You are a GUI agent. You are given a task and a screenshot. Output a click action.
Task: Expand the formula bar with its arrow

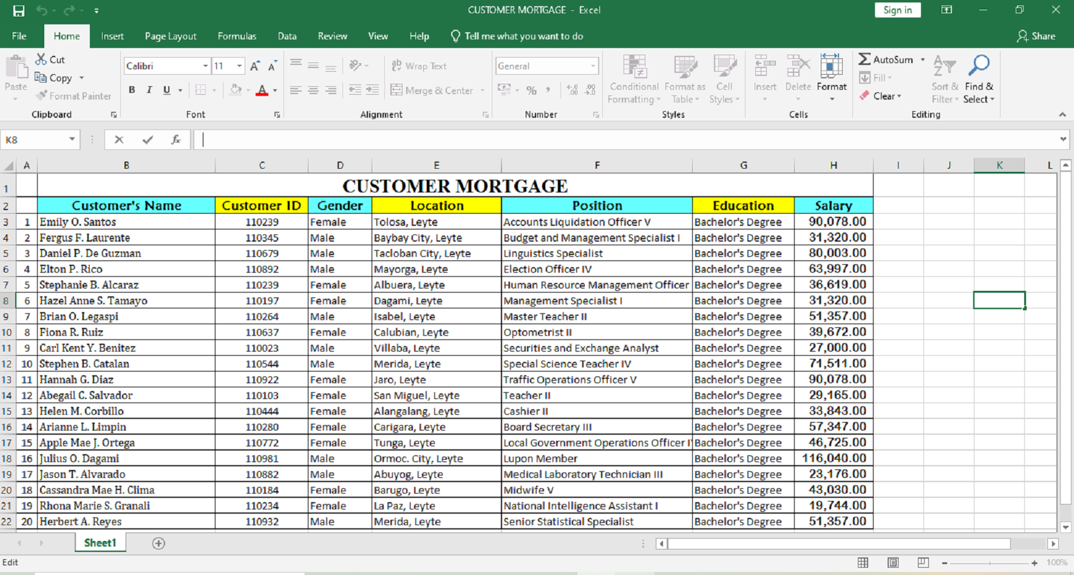click(1063, 140)
